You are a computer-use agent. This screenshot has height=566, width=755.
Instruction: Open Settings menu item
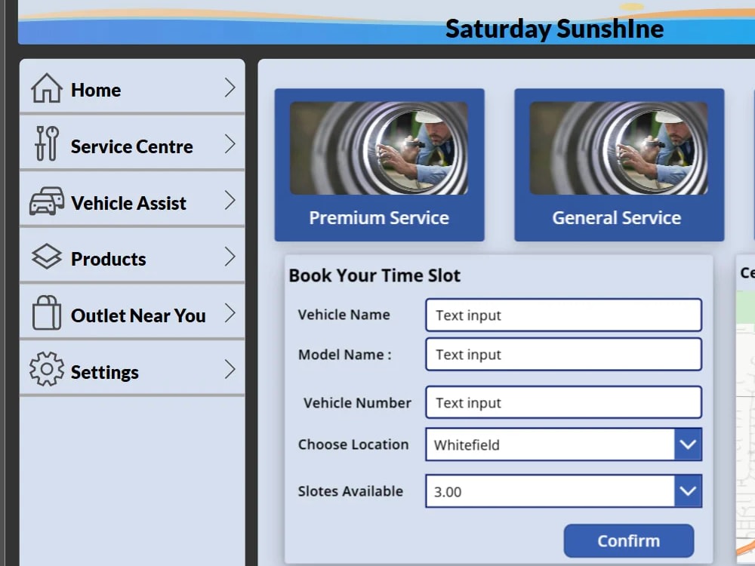point(132,369)
